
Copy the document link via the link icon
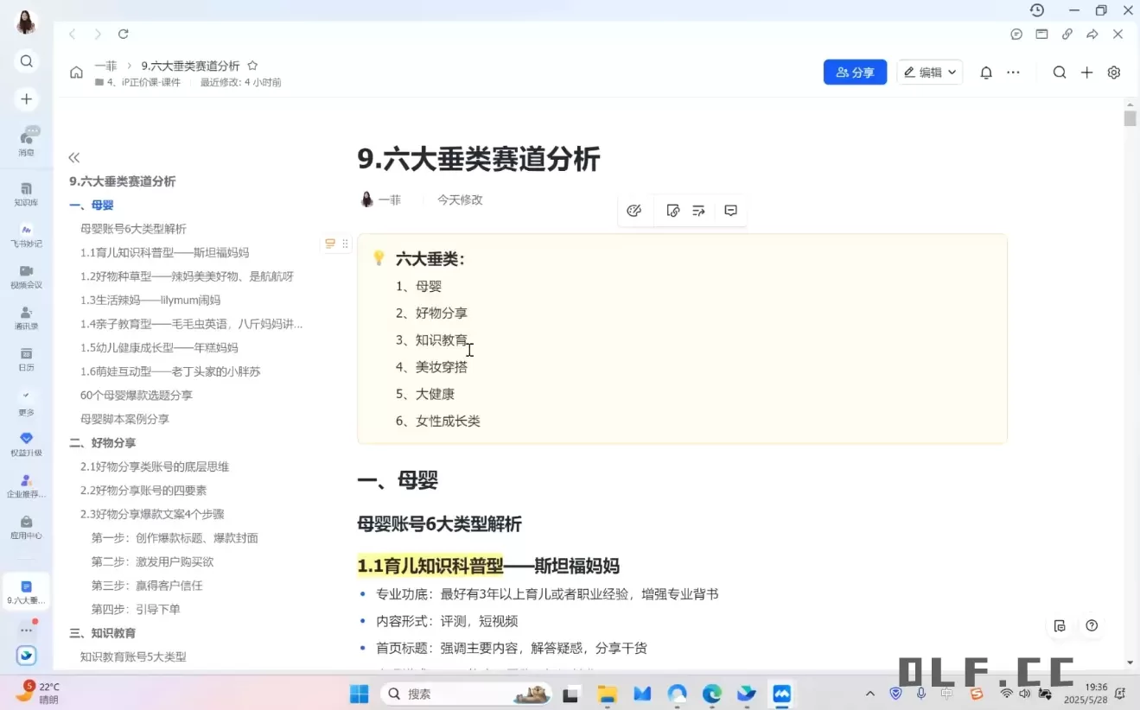tap(1067, 35)
